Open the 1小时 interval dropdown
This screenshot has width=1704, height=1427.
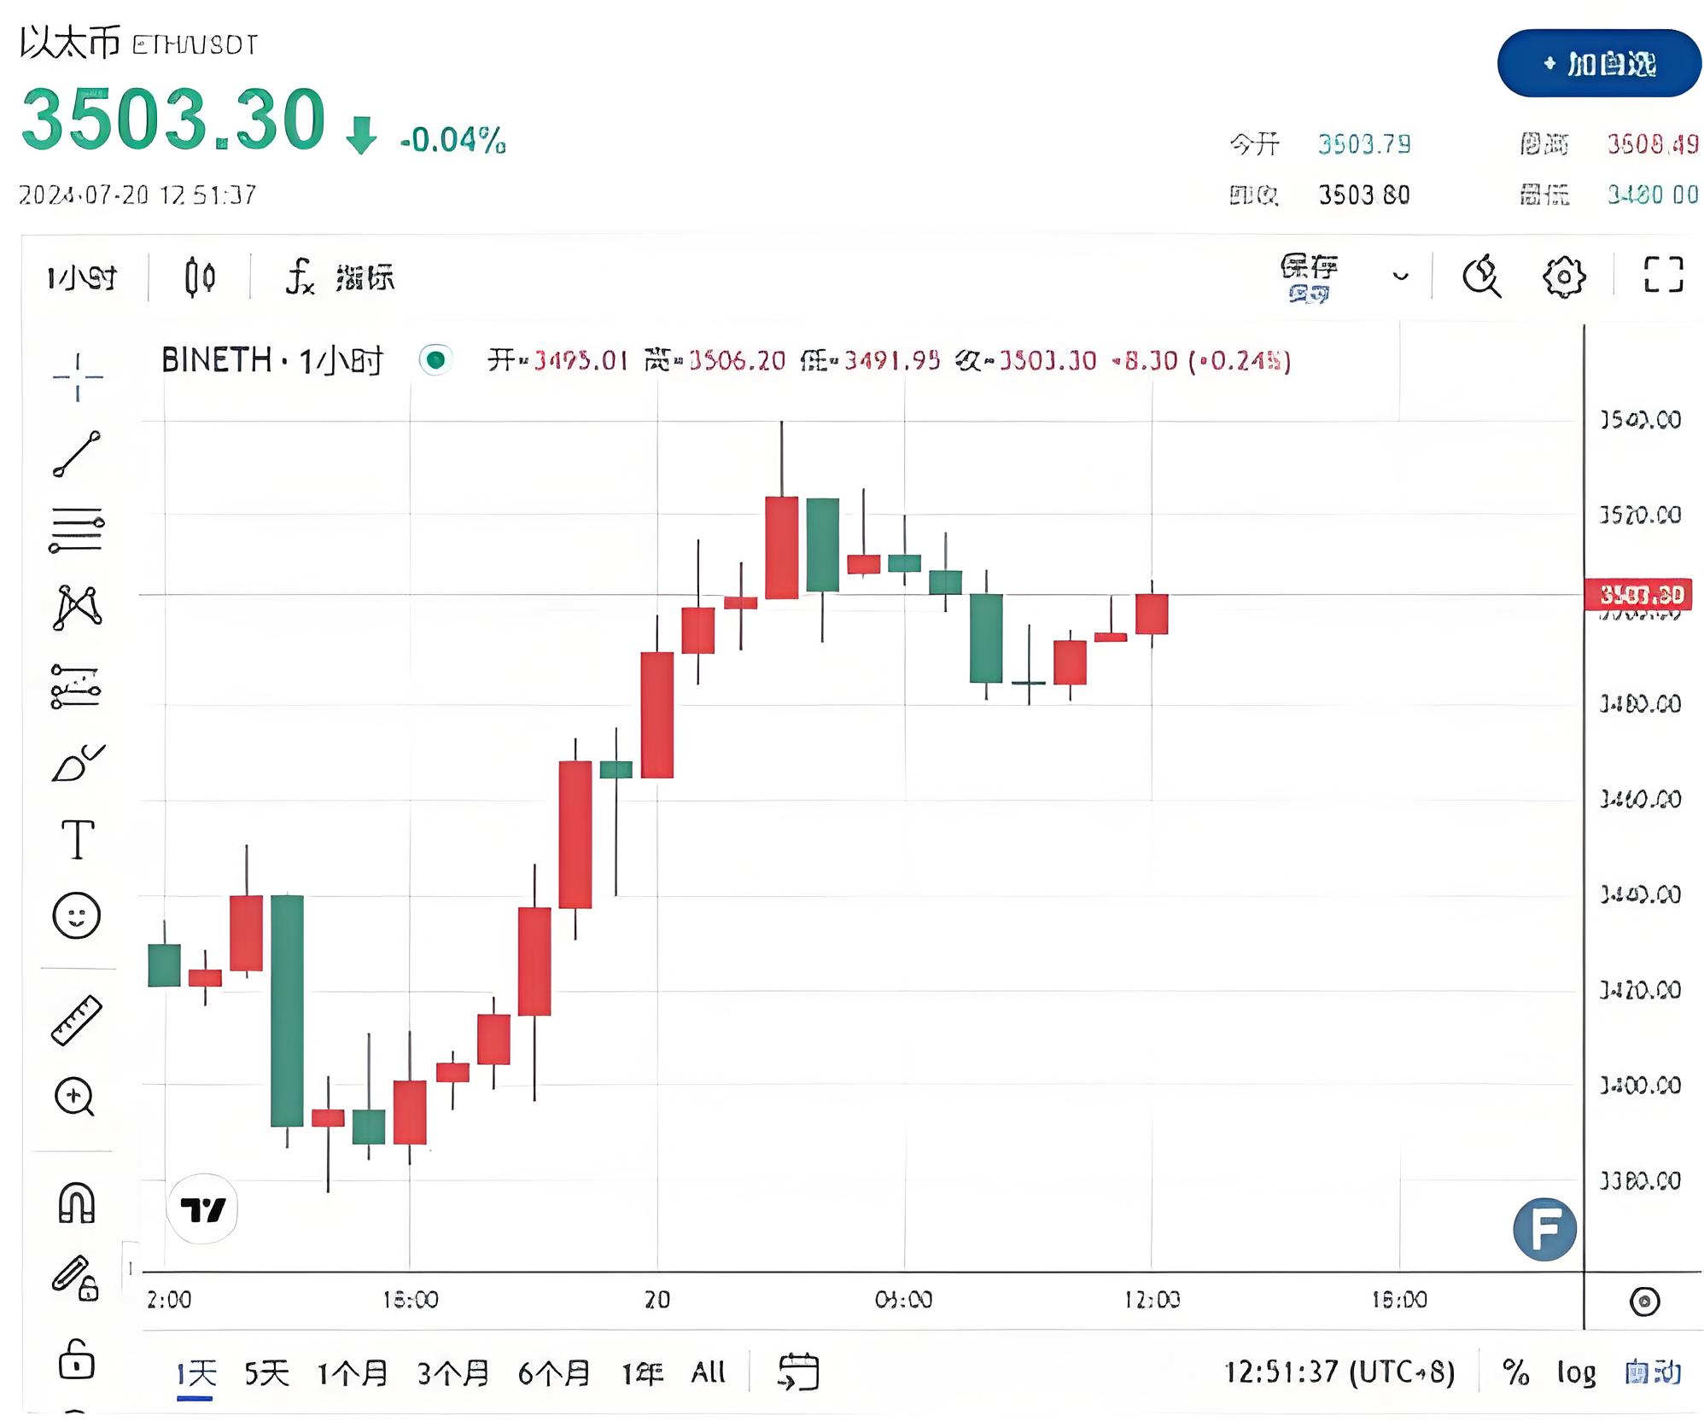[83, 276]
